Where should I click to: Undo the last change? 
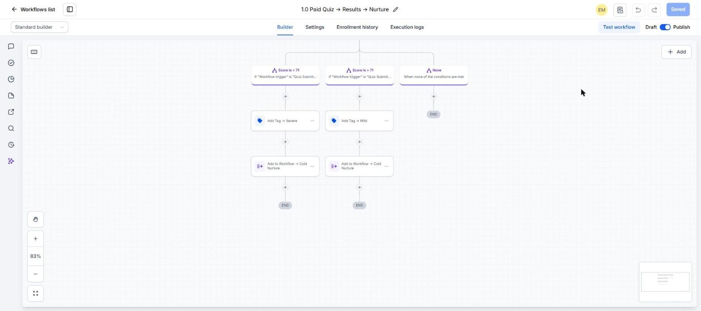[x=638, y=10]
